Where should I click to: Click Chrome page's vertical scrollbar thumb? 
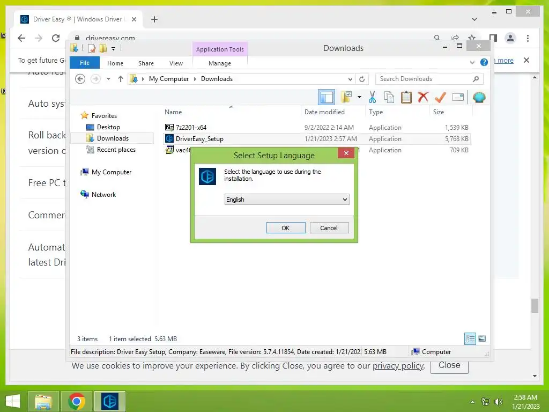tap(535, 305)
